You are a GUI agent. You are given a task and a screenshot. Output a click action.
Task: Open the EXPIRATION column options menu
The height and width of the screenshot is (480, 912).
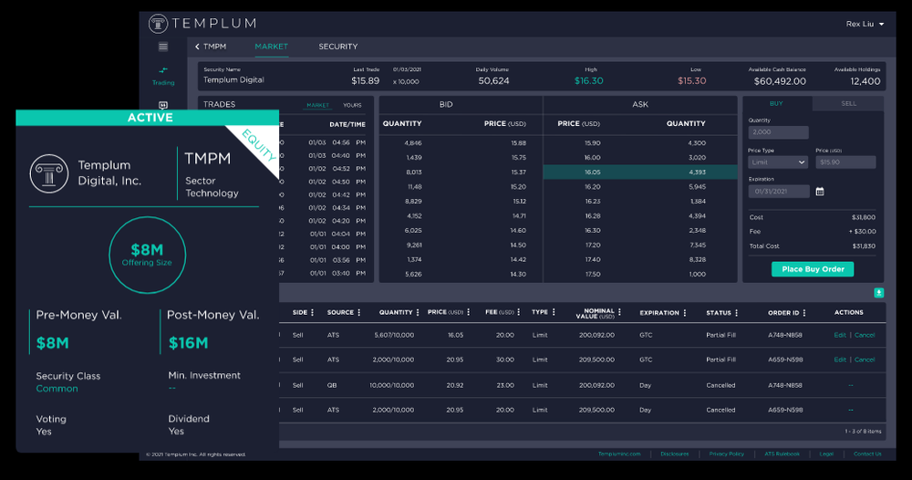(x=685, y=313)
